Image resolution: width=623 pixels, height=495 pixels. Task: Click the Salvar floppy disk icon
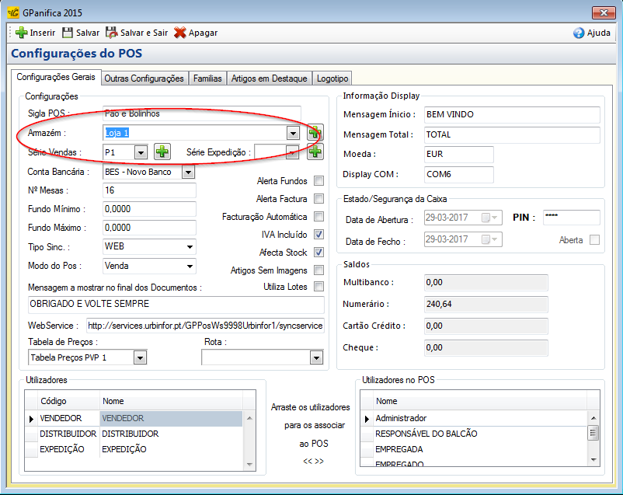pos(68,33)
